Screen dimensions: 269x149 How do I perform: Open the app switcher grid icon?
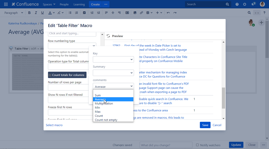[6, 4]
